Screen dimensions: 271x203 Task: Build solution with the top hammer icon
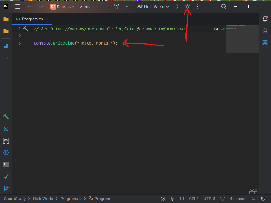pyautogui.click(x=116, y=7)
